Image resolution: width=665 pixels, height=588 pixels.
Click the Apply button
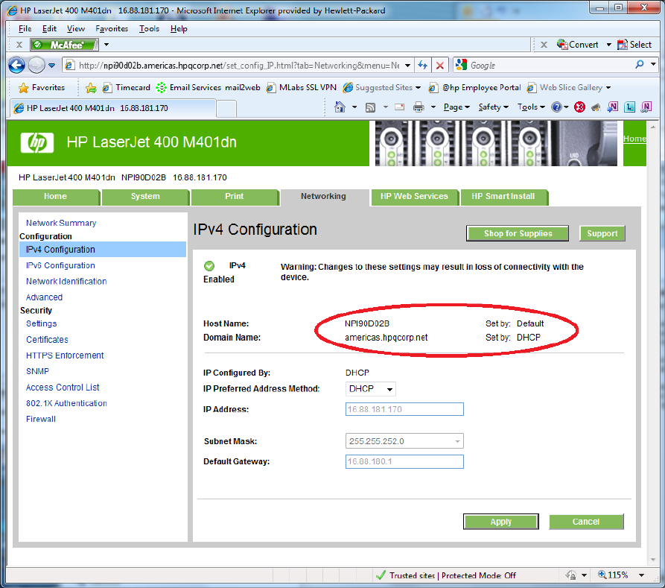coord(501,522)
